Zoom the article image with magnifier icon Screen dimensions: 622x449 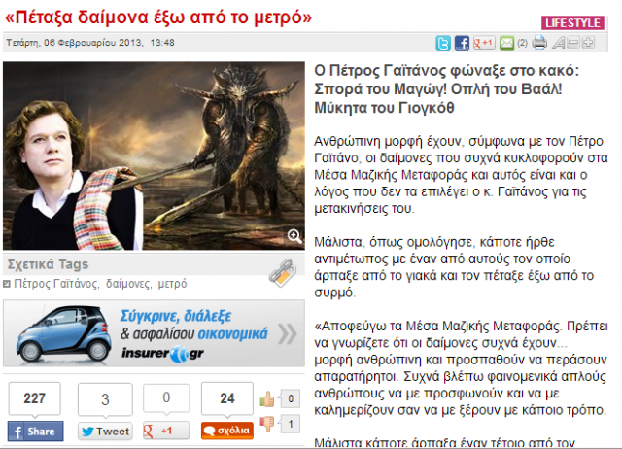[x=294, y=235]
